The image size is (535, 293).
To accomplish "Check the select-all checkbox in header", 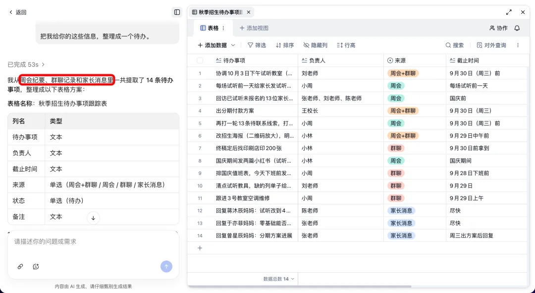I will (200, 60).
